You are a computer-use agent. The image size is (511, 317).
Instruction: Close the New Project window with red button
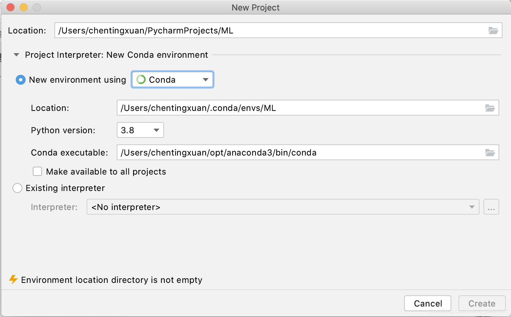(x=10, y=7)
